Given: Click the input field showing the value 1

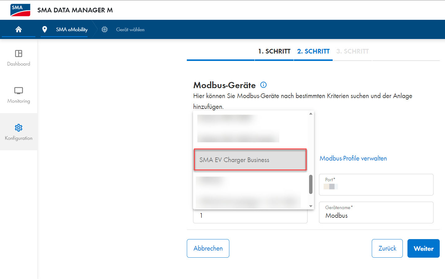Looking at the screenshot, I should point(250,216).
